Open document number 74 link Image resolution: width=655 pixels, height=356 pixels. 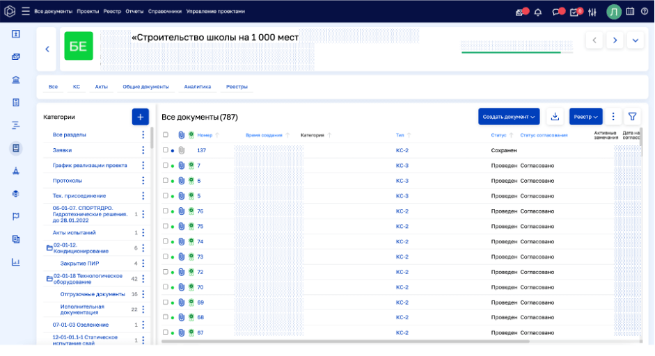point(200,241)
